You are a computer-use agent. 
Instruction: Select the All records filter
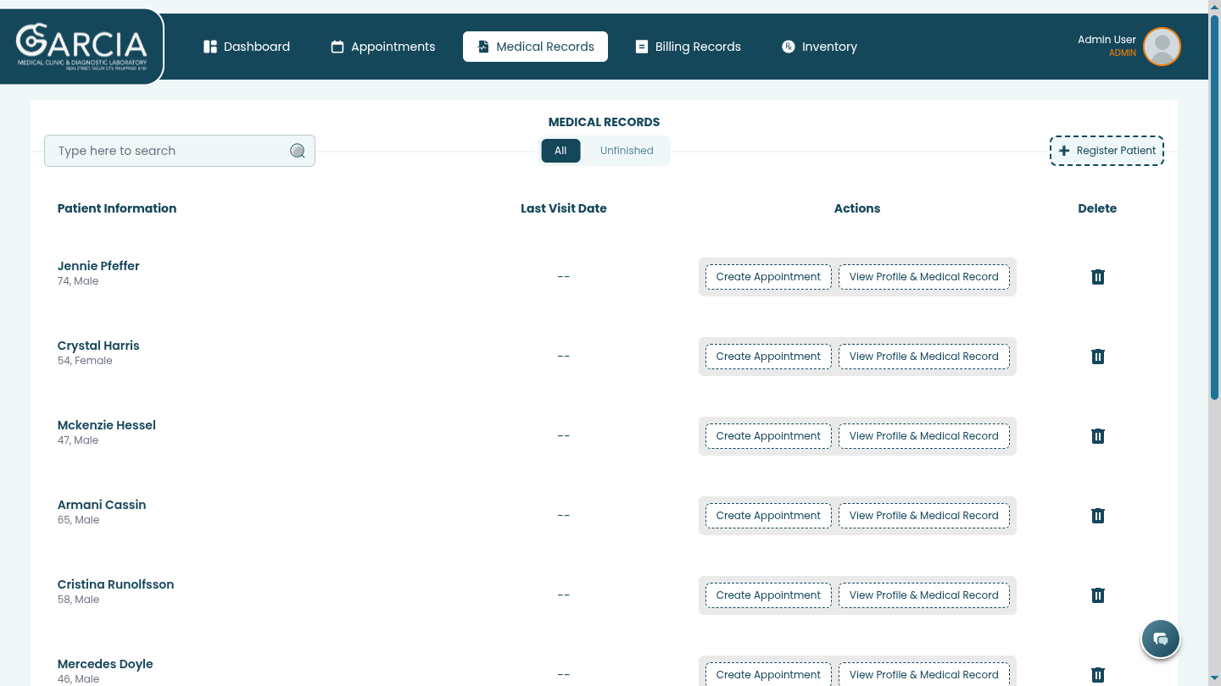coord(560,151)
